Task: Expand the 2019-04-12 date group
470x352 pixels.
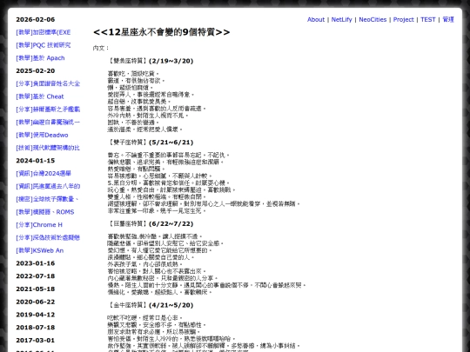Action: click(x=36, y=315)
